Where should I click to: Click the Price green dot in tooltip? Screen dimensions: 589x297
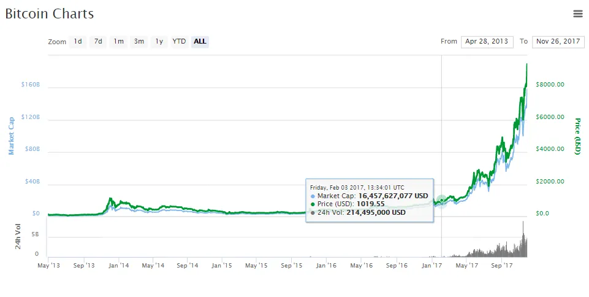[313, 204]
